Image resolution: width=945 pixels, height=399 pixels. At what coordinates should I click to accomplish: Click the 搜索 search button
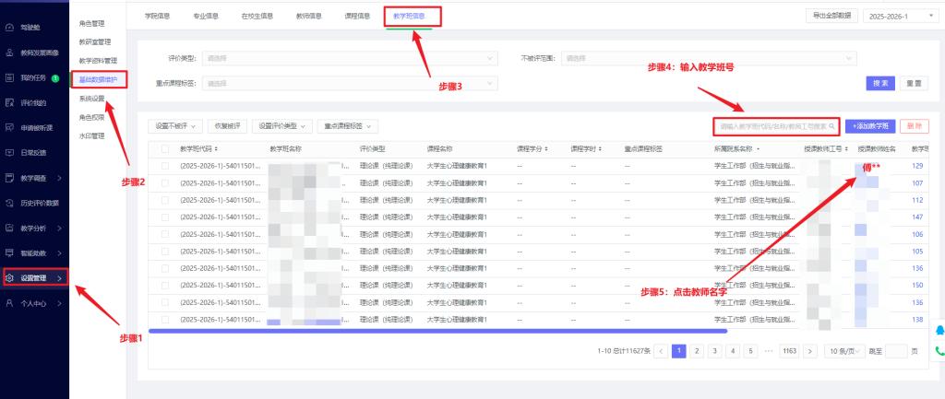[x=881, y=83]
